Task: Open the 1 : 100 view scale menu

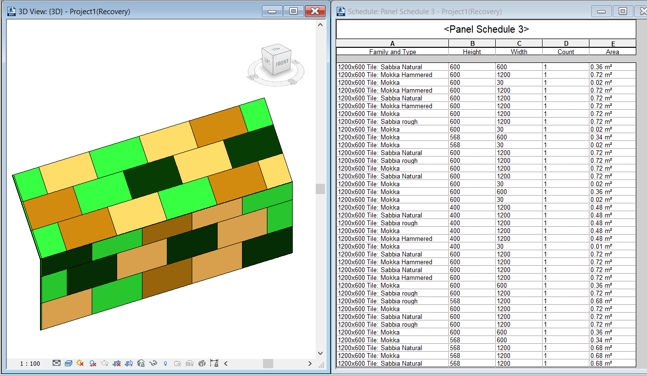Action: pyautogui.click(x=30, y=364)
